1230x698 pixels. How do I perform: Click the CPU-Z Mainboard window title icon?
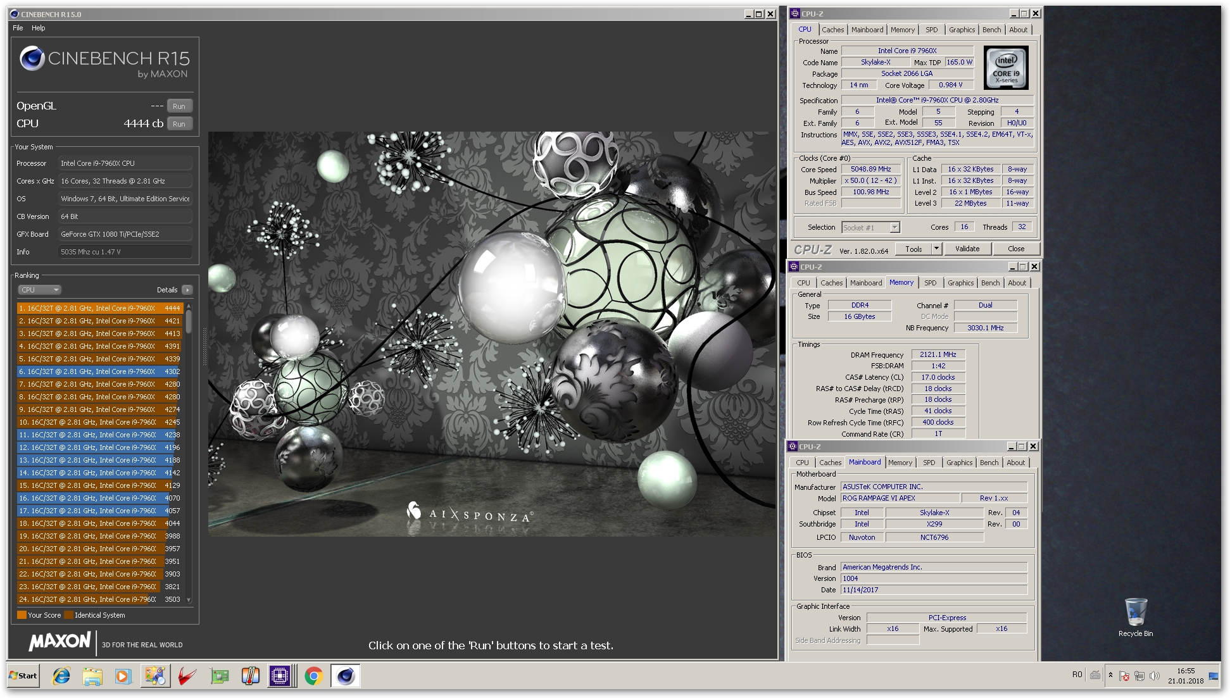tap(793, 446)
